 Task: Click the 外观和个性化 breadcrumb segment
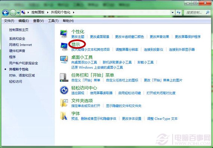tap(61, 12)
